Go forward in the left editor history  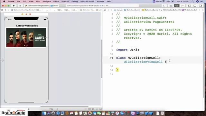9,10
